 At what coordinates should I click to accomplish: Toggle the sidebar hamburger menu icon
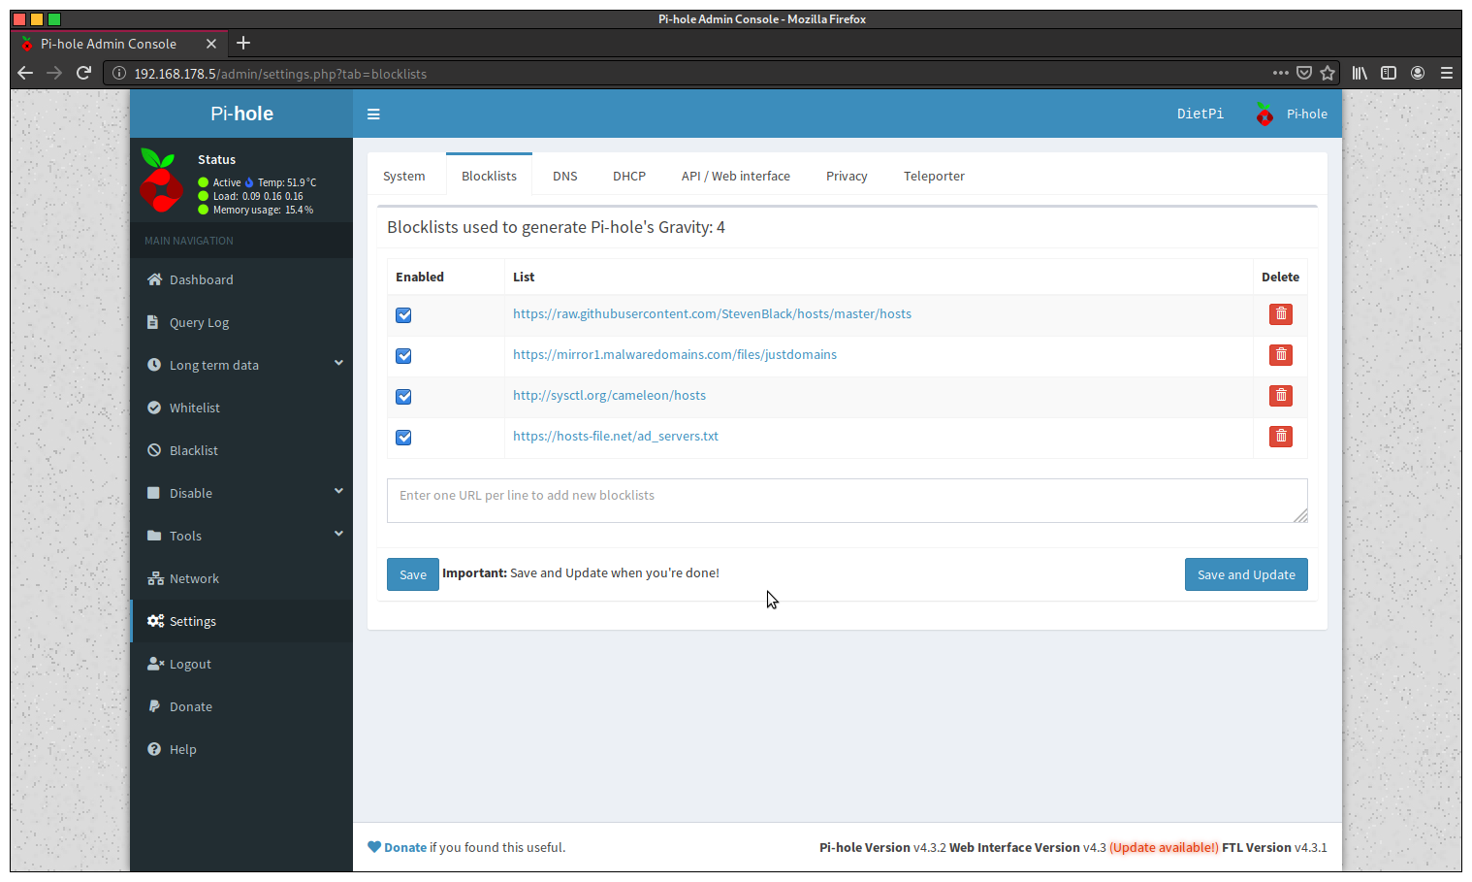click(373, 114)
